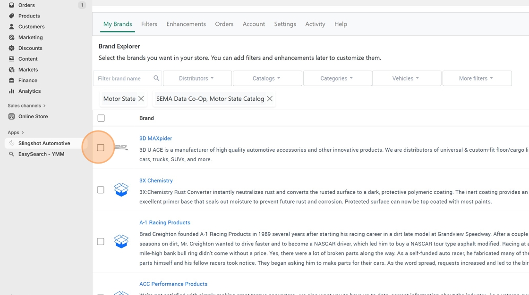Open the Online Store sales channel

[x=33, y=116]
